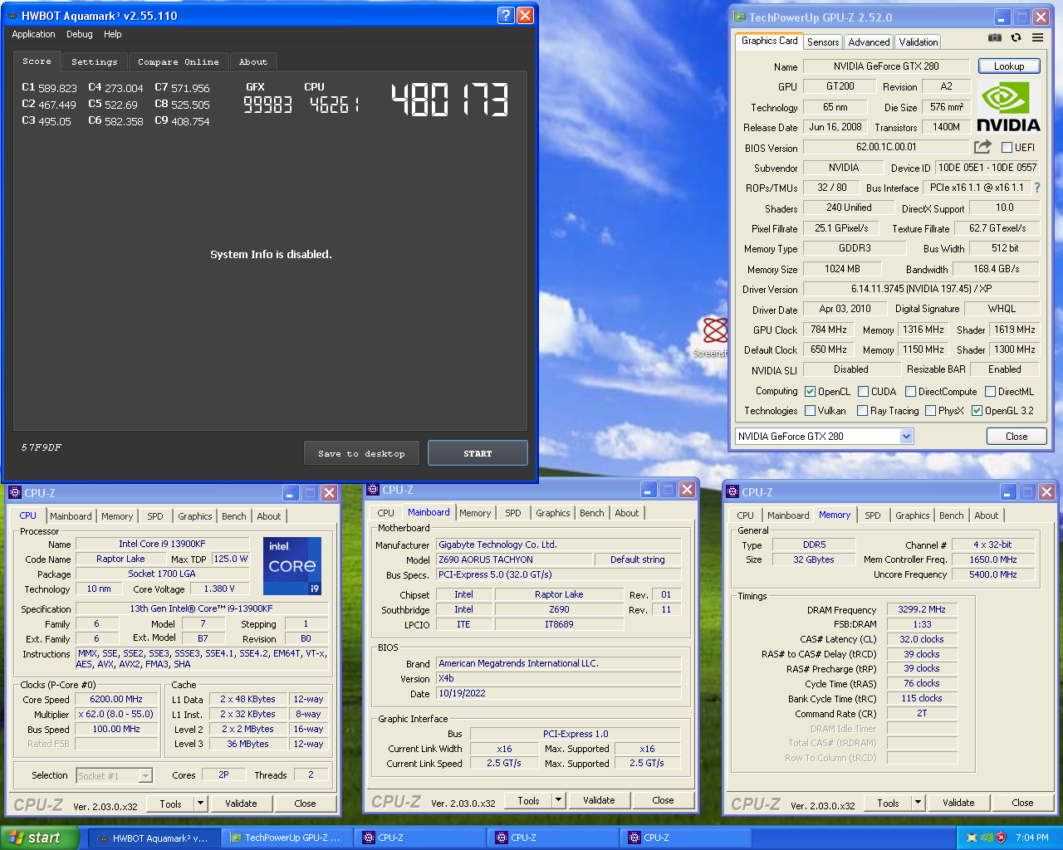Toggle the CUDA checkbox
The height and width of the screenshot is (850, 1063).
(x=863, y=392)
